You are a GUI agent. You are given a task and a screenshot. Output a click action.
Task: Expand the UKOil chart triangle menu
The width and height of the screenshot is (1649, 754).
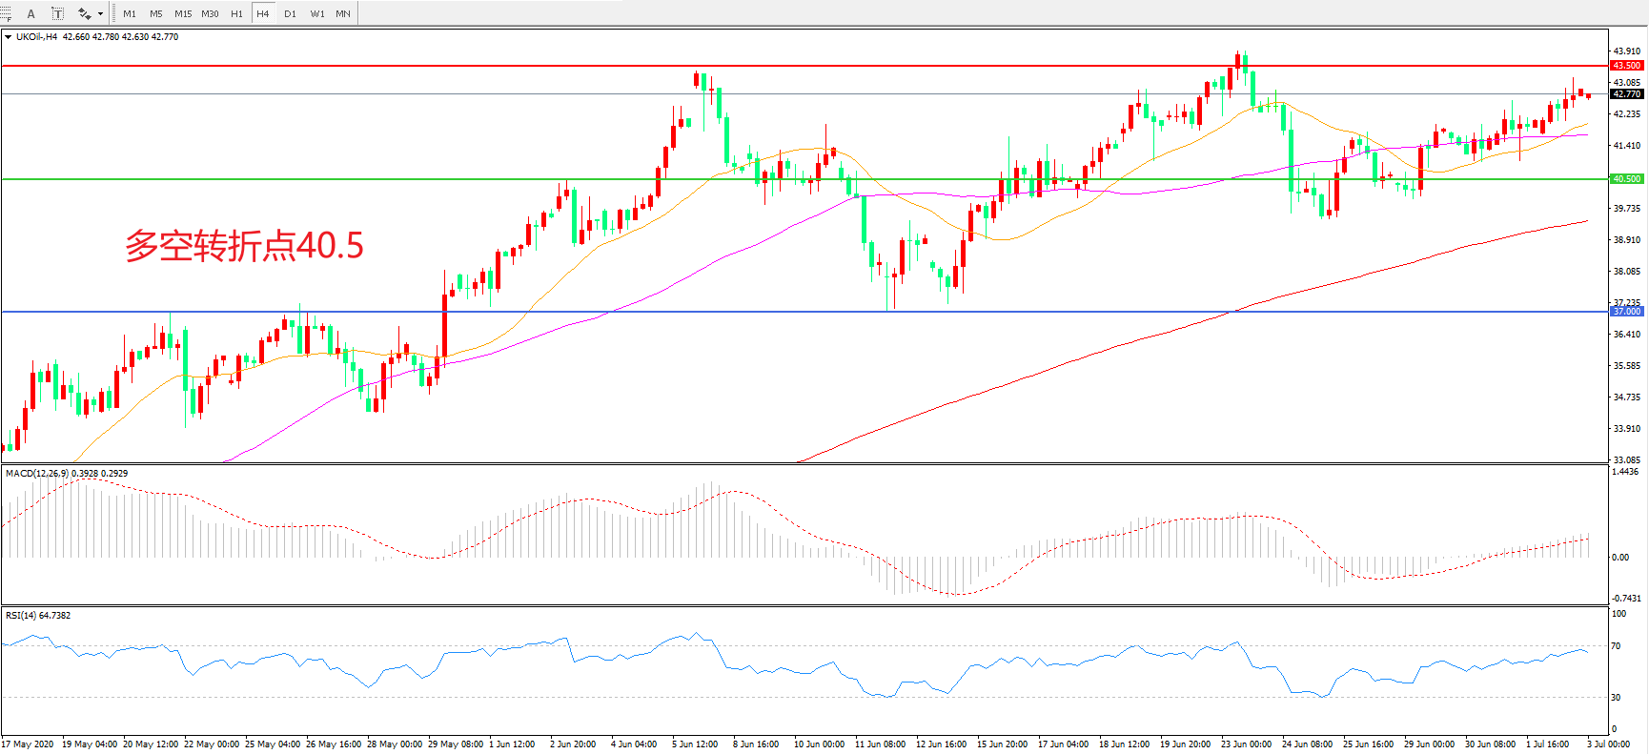[x=9, y=37]
